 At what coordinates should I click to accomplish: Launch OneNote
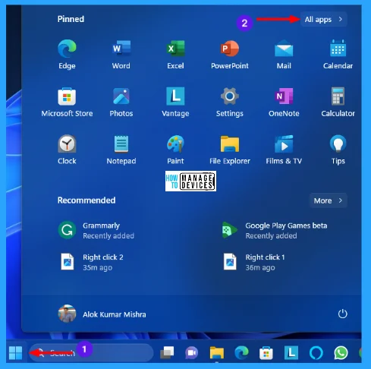(284, 102)
